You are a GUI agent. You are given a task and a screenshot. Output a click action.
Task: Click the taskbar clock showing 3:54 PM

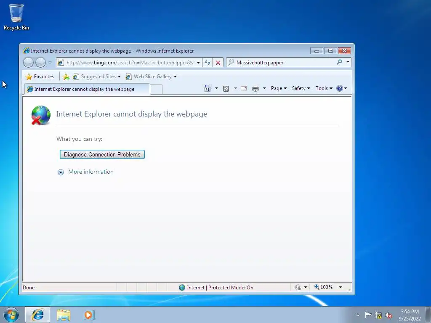[x=410, y=315]
